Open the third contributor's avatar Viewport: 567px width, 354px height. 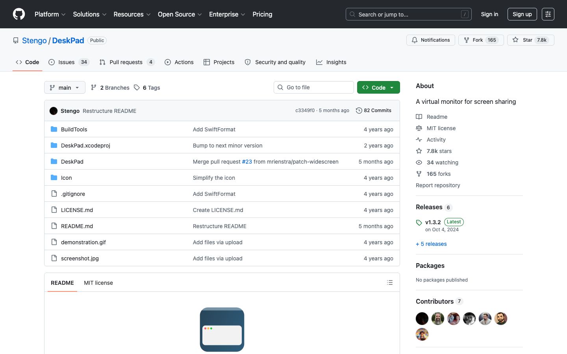tap(454, 319)
